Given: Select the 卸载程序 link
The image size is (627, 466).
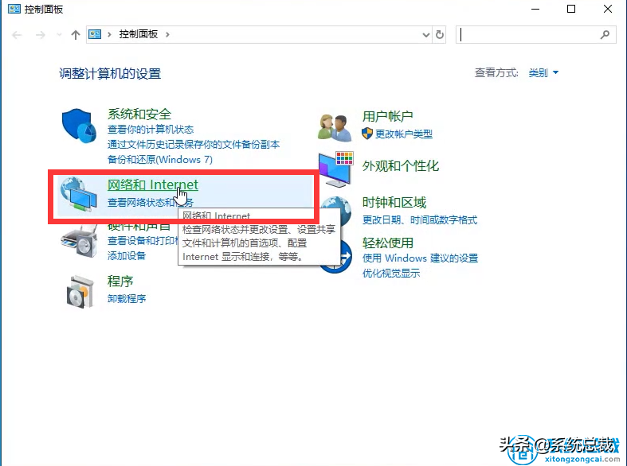Looking at the screenshot, I should [x=127, y=299].
